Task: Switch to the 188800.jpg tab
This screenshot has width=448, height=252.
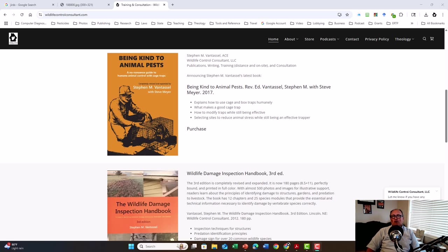Action: (x=84, y=5)
